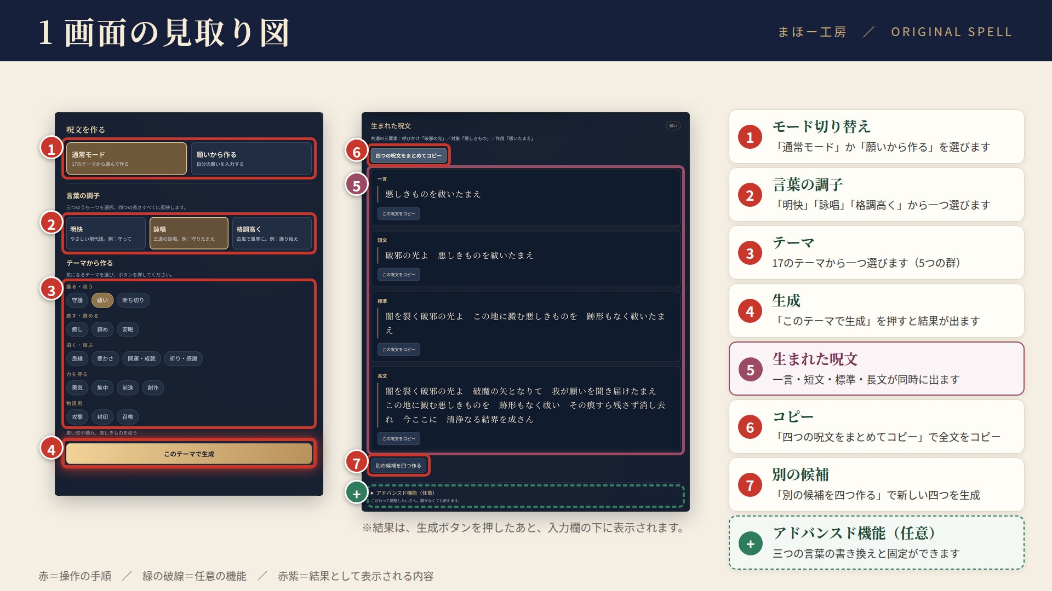Viewport: 1052px width, 591px height.
Task: Click the 一言 spell text 悪しきものを祓いたまえ
Action: click(433, 194)
